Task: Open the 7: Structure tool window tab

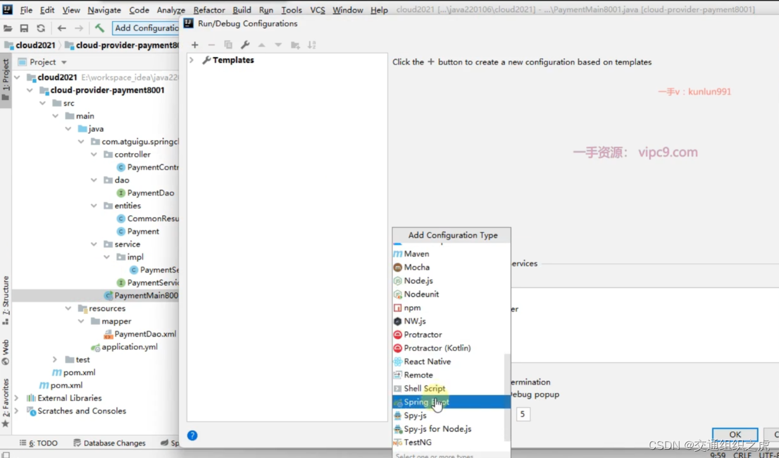Action: [6, 300]
